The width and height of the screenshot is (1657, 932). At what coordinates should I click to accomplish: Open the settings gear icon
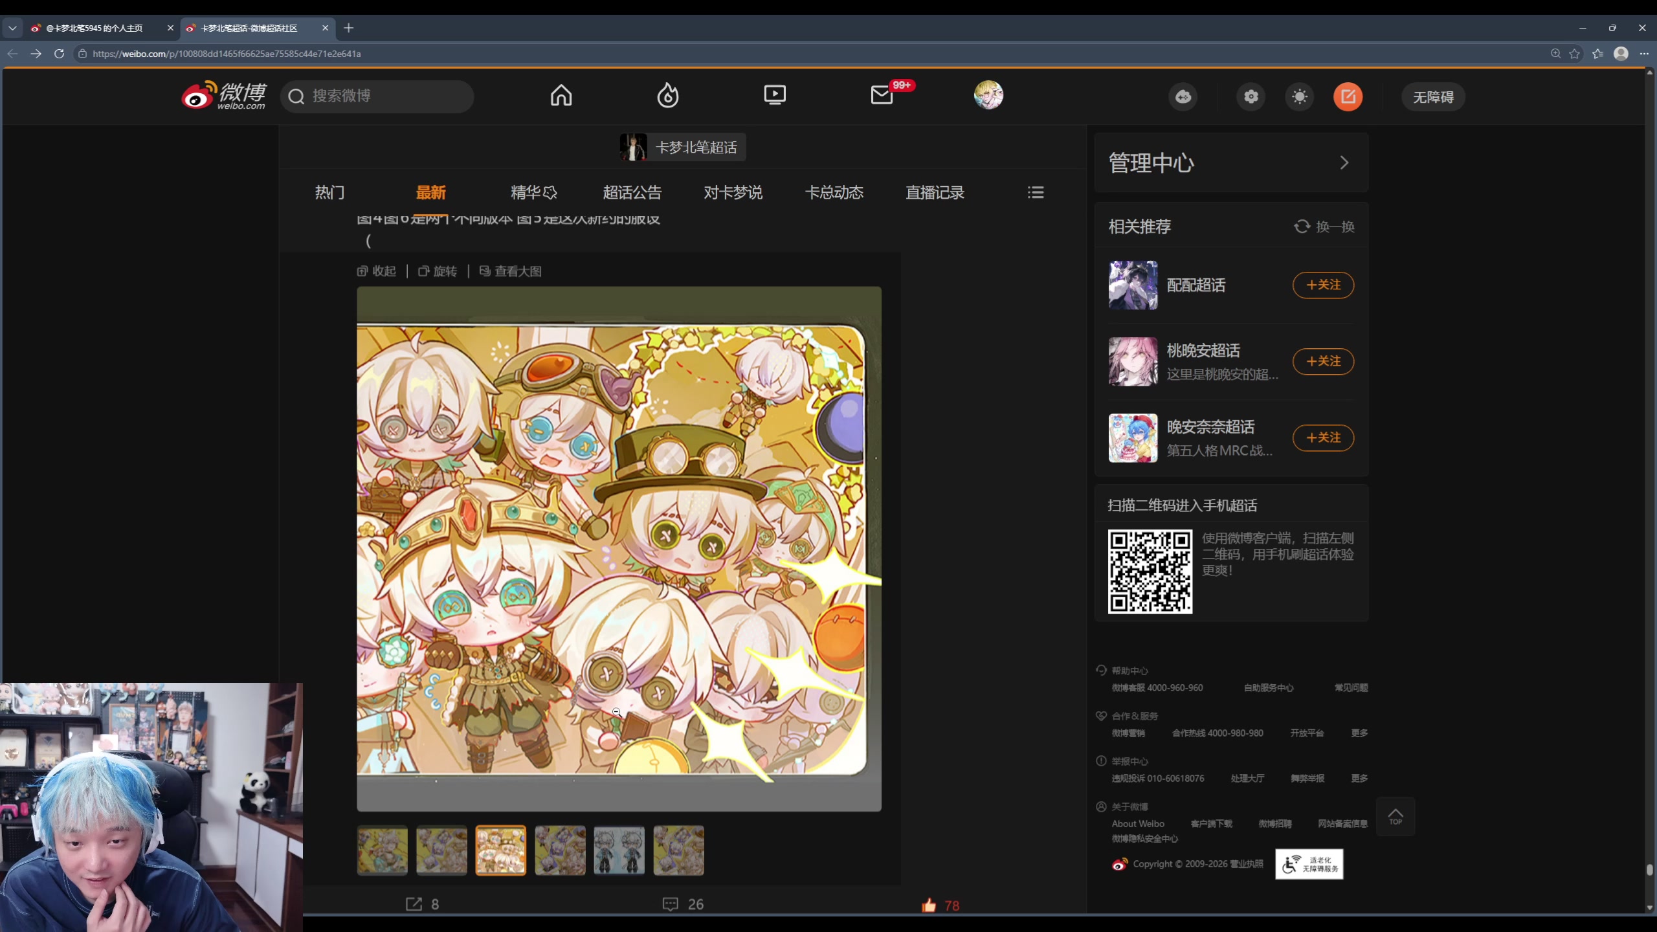(1251, 97)
